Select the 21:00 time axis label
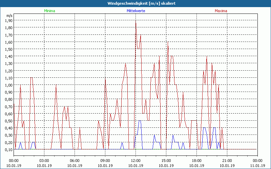 227,161
